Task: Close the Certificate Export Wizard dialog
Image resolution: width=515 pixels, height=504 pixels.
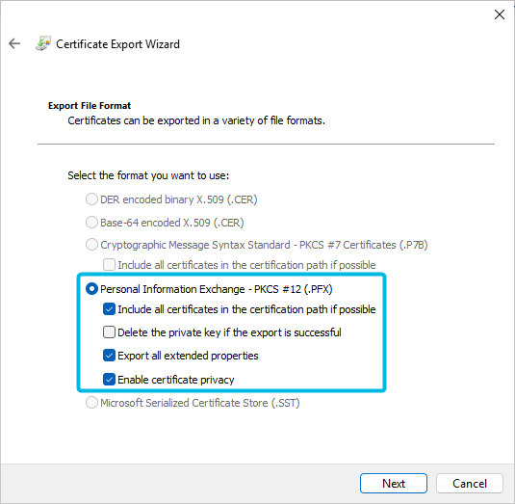Action: coord(500,14)
